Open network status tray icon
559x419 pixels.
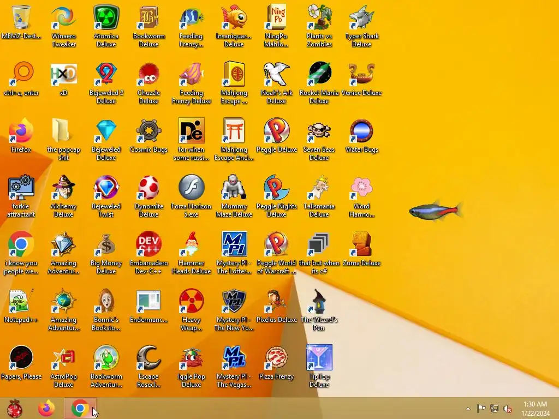tap(494, 408)
